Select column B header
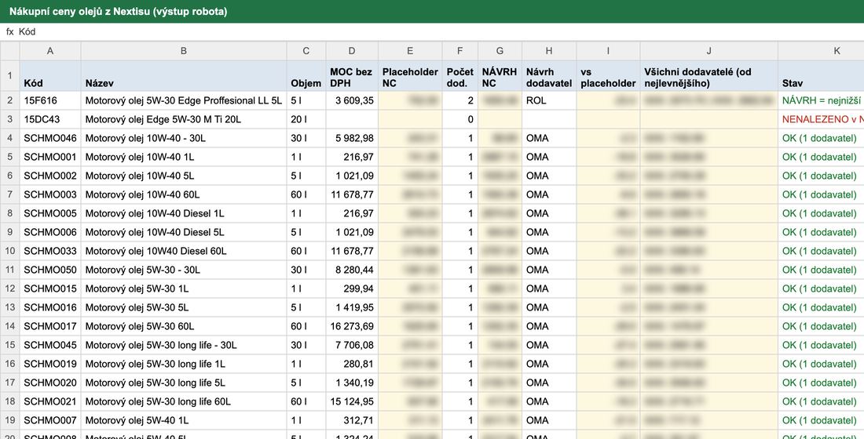864x439 pixels. tap(184, 51)
